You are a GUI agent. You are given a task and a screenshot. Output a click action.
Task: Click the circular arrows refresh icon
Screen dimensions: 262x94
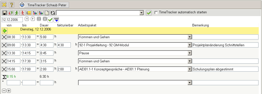coord(53,13)
